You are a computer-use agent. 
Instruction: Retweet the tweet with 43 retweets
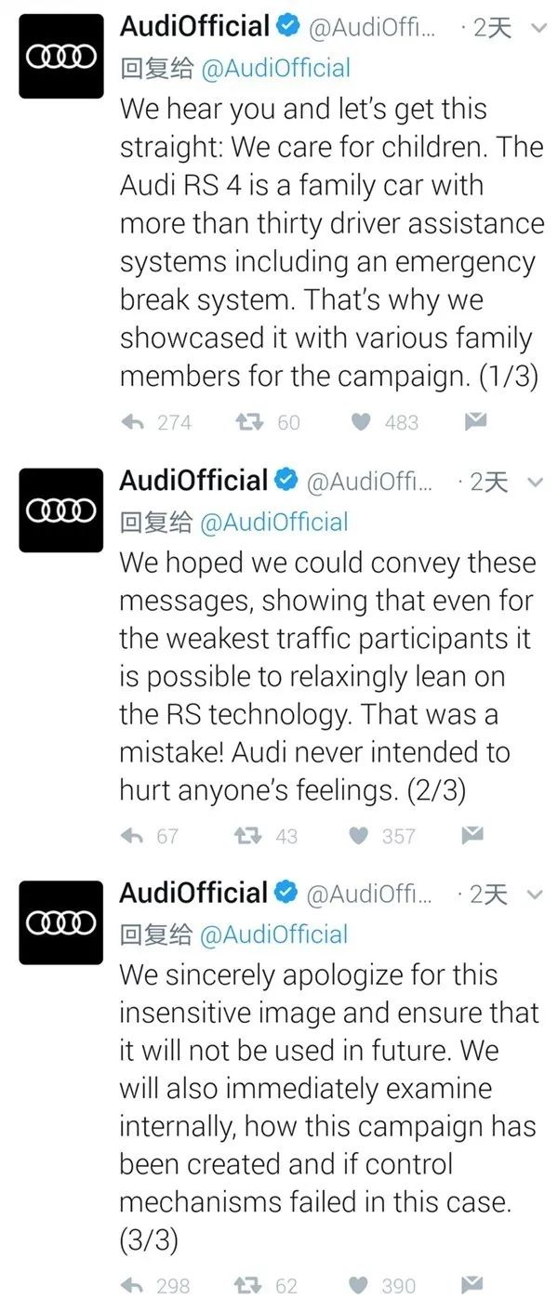[x=247, y=836]
